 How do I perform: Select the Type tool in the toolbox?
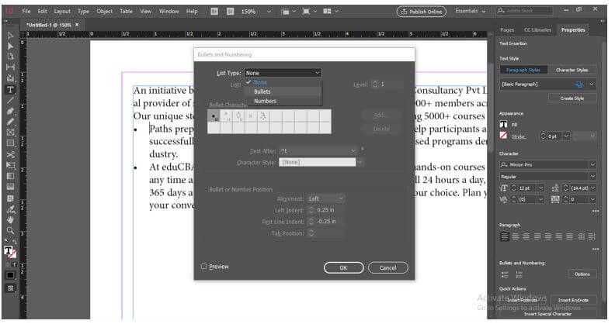click(x=10, y=89)
